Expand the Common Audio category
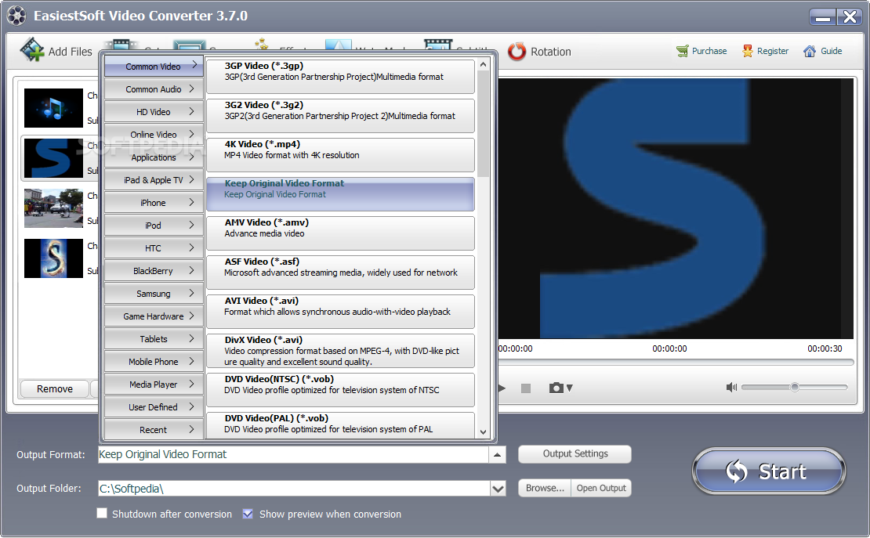 154,88
